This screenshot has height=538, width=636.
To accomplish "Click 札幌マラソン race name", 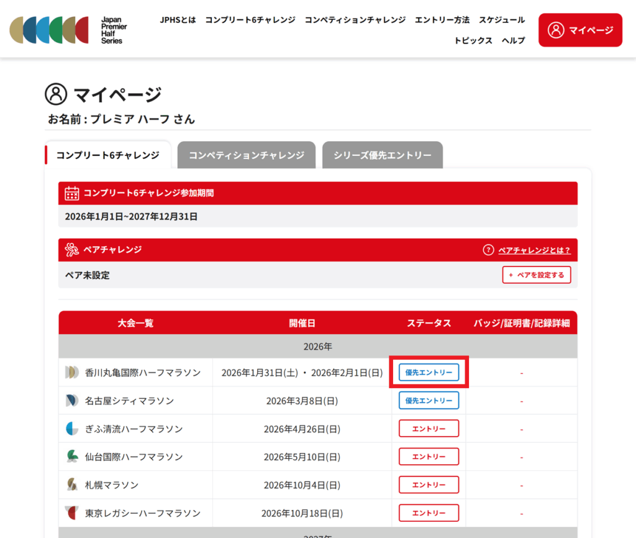I will 112,485.
